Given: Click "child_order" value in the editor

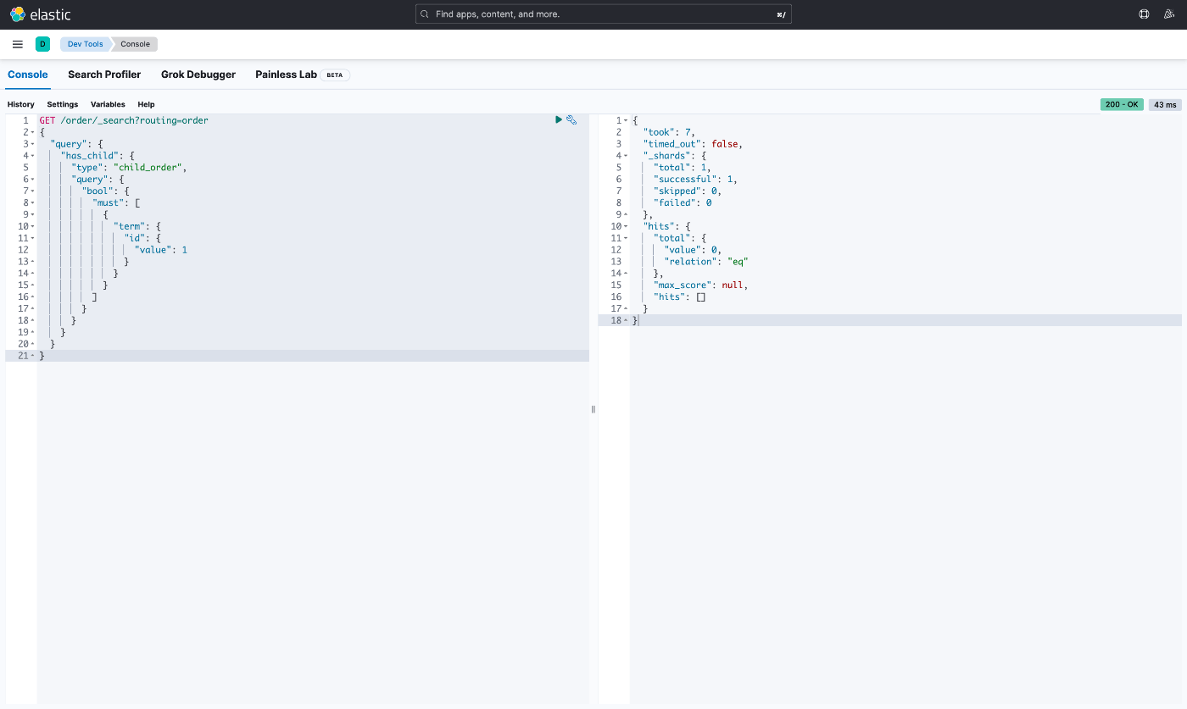Looking at the screenshot, I should (x=148, y=168).
